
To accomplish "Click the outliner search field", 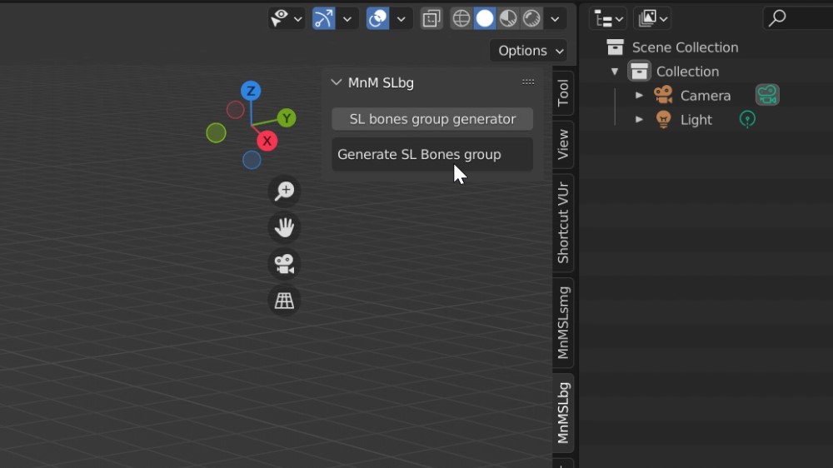I will pos(804,18).
